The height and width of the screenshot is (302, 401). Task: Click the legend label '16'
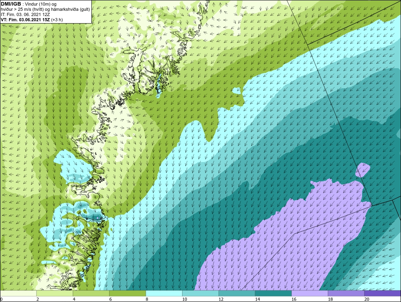click(294, 299)
